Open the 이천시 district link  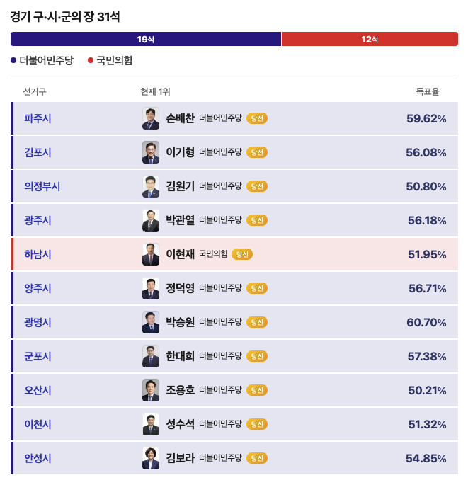click(38, 424)
